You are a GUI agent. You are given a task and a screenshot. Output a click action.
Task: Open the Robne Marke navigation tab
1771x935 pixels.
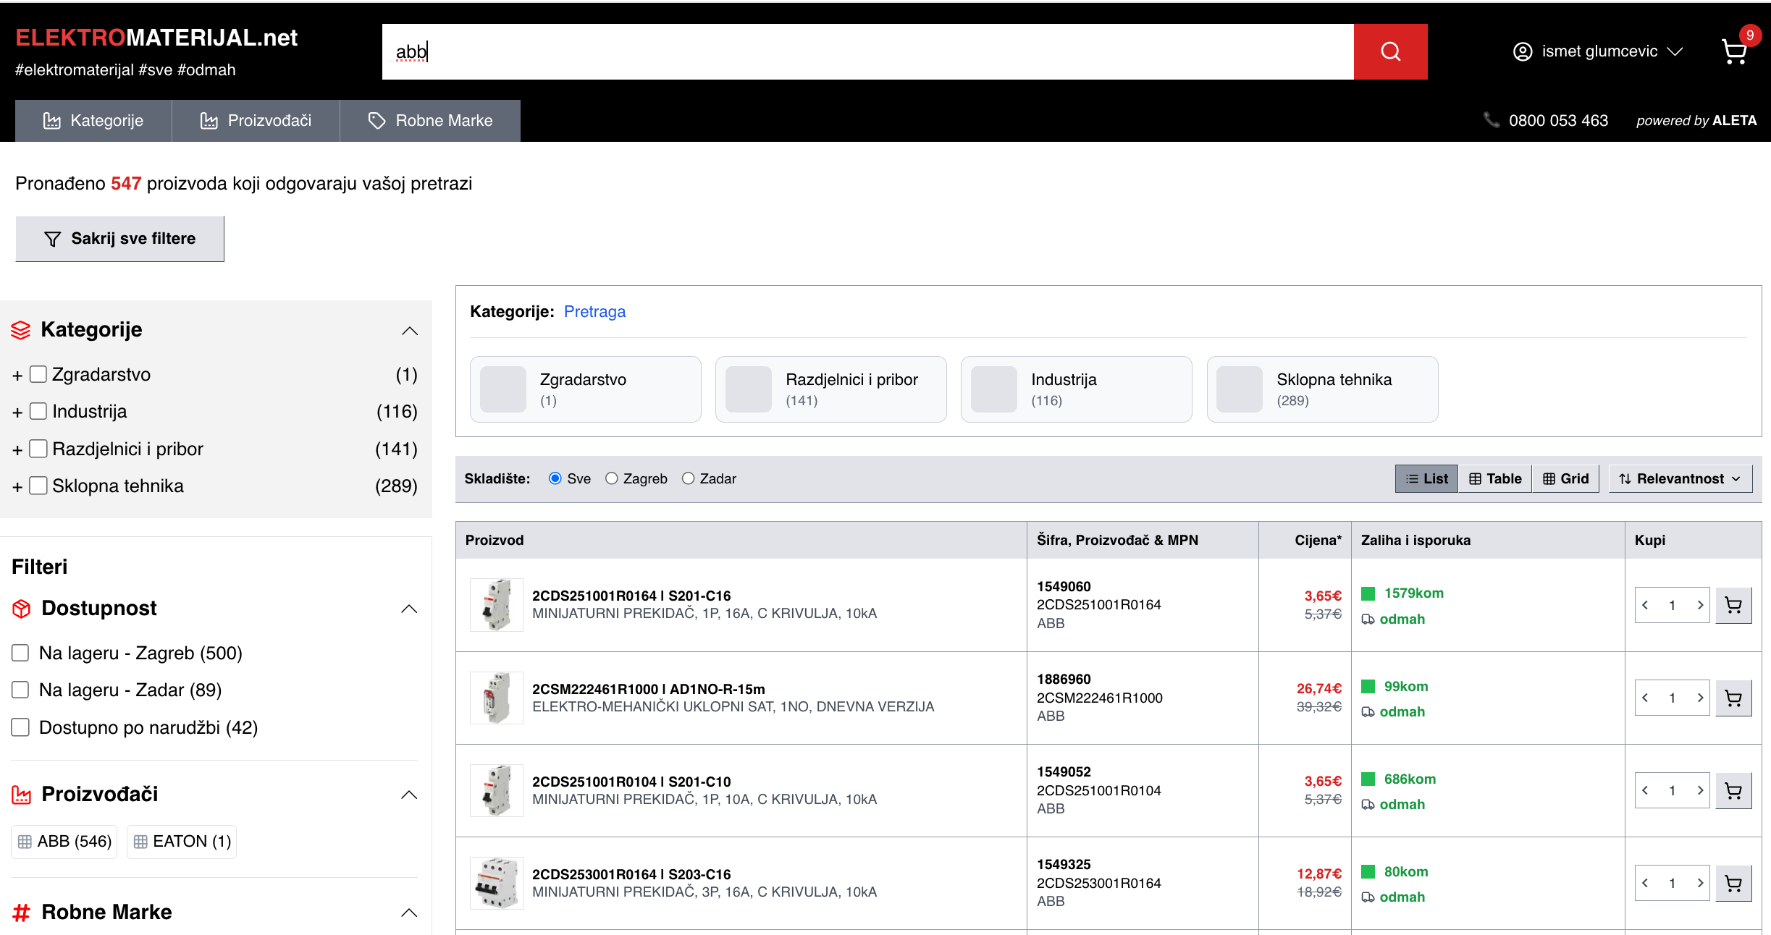tap(430, 121)
